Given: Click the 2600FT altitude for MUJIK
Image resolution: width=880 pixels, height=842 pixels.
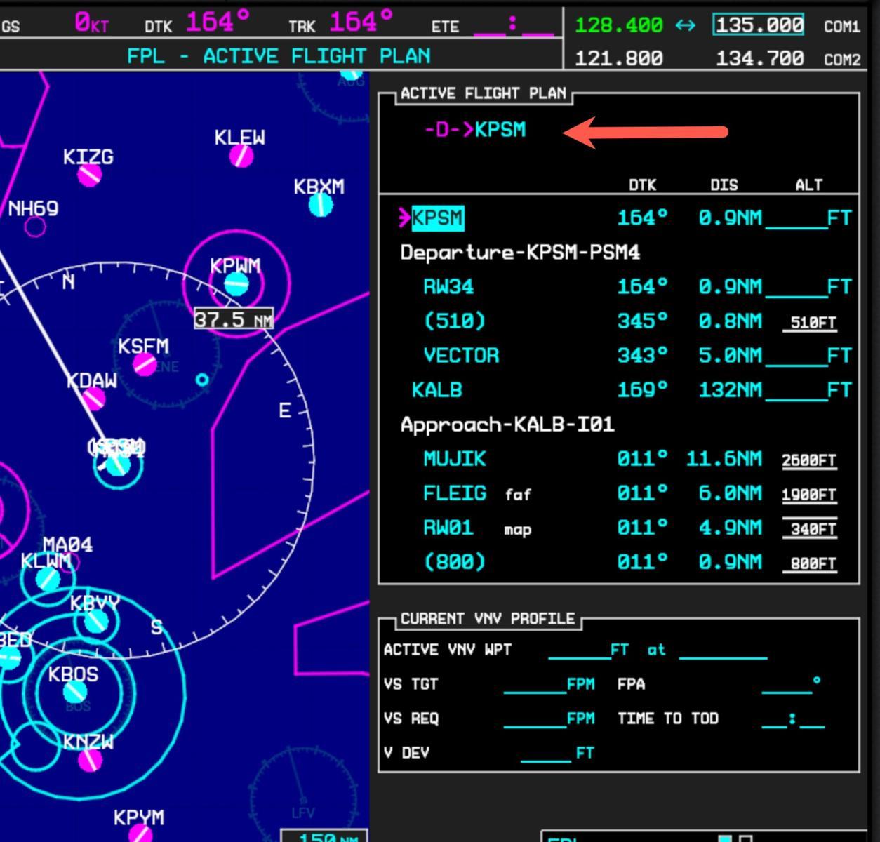Looking at the screenshot, I should click(809, 461).
